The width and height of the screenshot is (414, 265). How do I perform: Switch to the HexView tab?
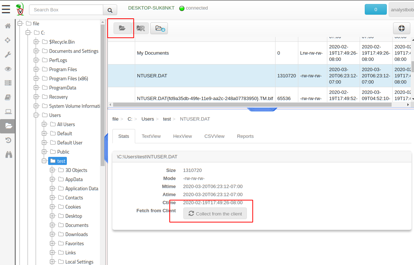point(182,136)
